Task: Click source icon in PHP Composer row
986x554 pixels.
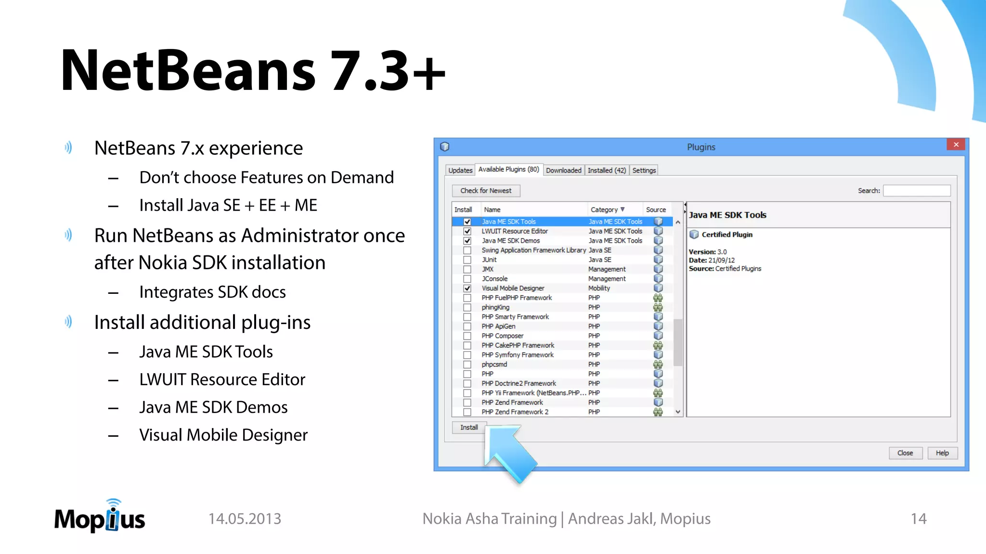Action: tap(658, 336)
